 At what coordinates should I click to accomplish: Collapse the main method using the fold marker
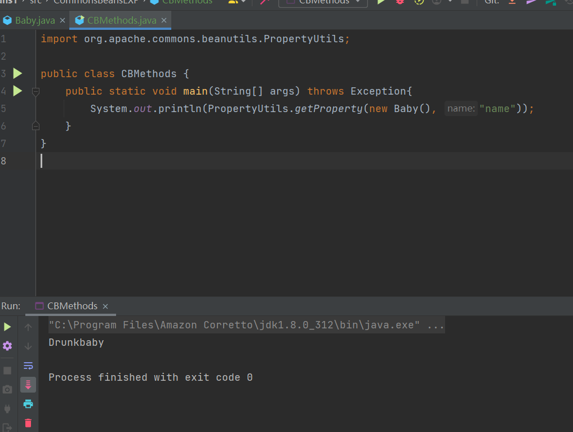coord(35,91)
